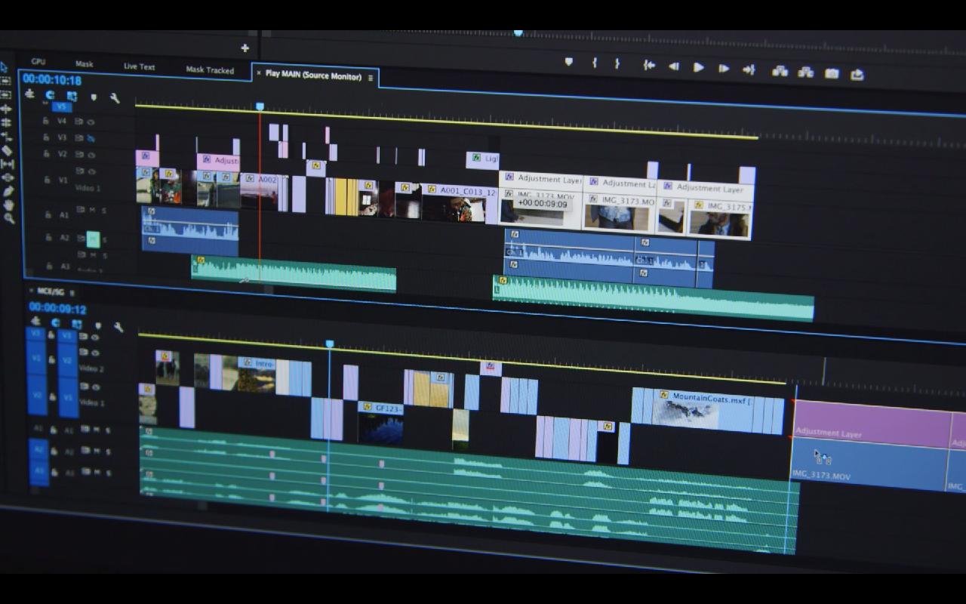This screenshot has width=966, height=604.
Task: Select the Zoom tool in the left toolbar
Action: click(x=8, y=217)
